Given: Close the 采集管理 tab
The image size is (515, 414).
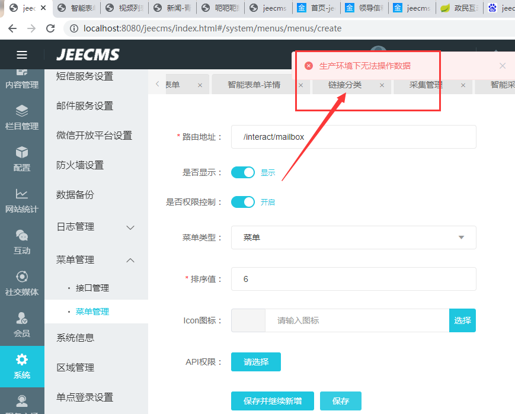Looking at the screenshot, I should coord(463,85).
